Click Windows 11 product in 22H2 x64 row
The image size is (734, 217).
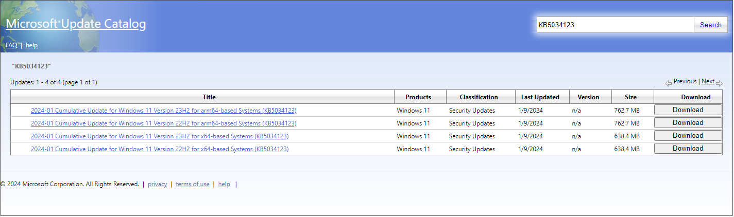point(413,149)
